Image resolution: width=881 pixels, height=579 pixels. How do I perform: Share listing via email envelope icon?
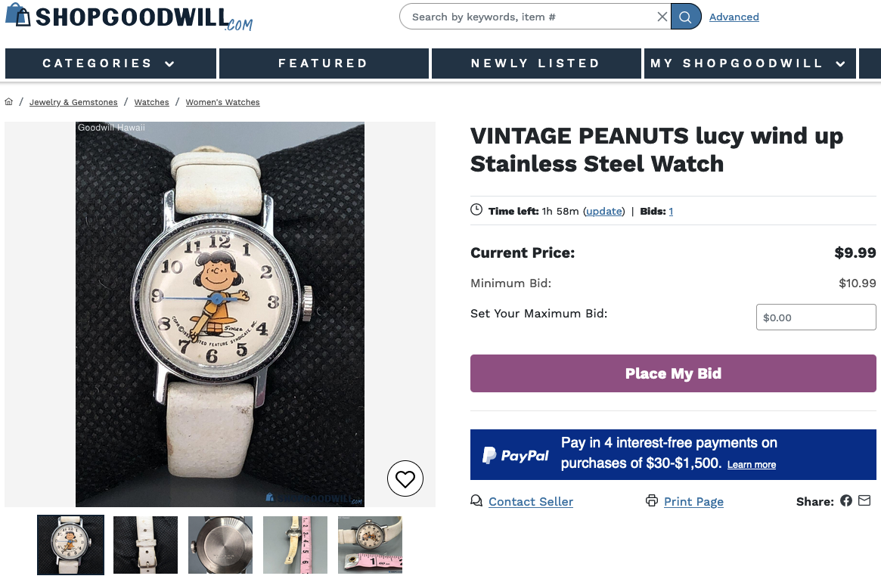[x=864, y=501]
